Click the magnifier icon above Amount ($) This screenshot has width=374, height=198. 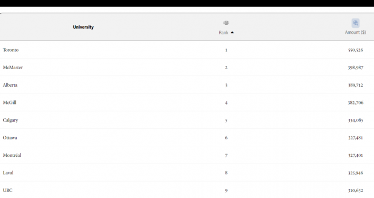point(356,23)
